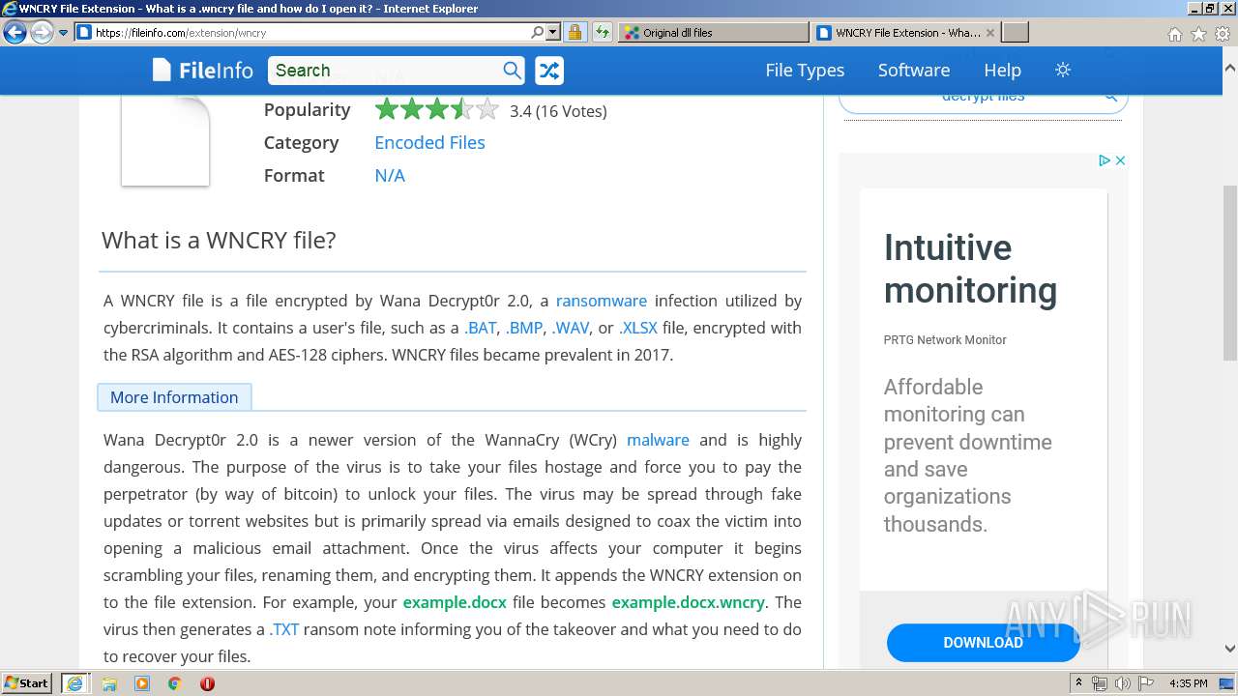Screen dimensions: 1238x696
Task: Click the FileInfo logo
Action: tap(202, 71)
